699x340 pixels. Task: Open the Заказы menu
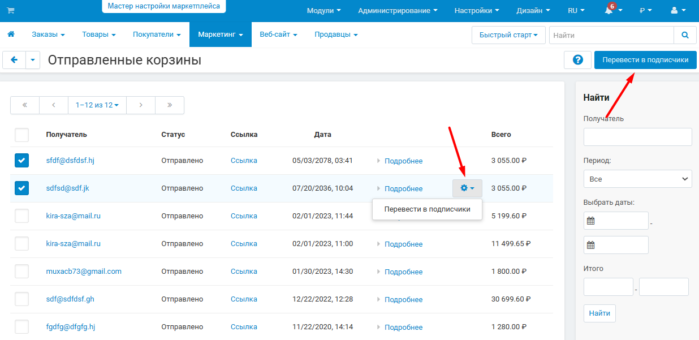pos(48,35)
